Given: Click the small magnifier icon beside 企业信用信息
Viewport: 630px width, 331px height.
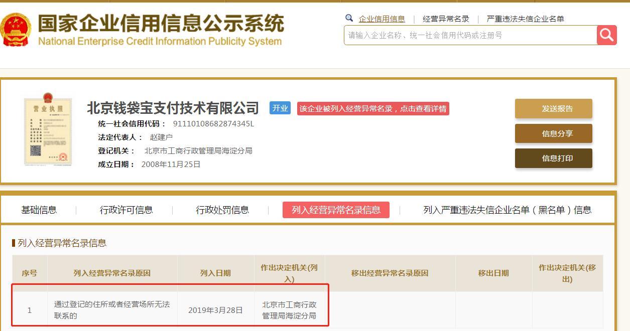Looking at the screenshot, I should click(x=349, y=19).
